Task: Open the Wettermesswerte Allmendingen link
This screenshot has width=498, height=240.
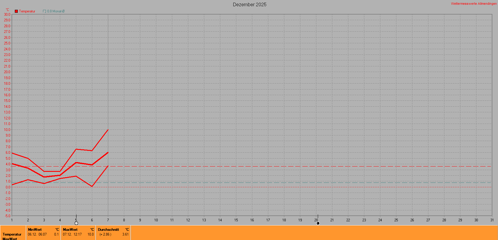Action: click(473, 4)
